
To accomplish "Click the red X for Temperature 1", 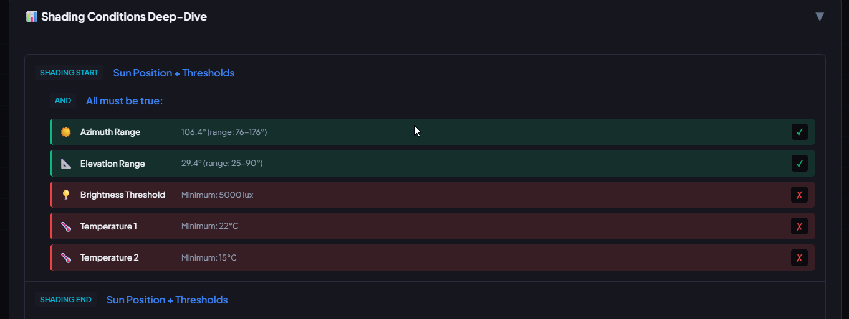I will pyautogui.click(x=799, y=226).
